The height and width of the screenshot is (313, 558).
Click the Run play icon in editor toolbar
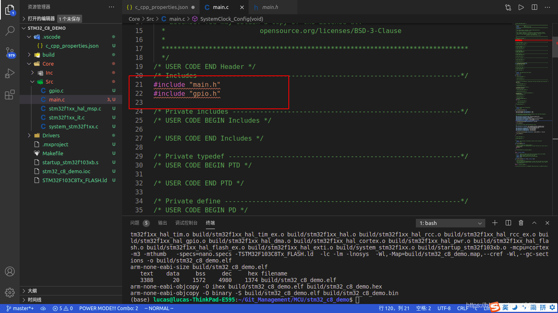point(521,7)
